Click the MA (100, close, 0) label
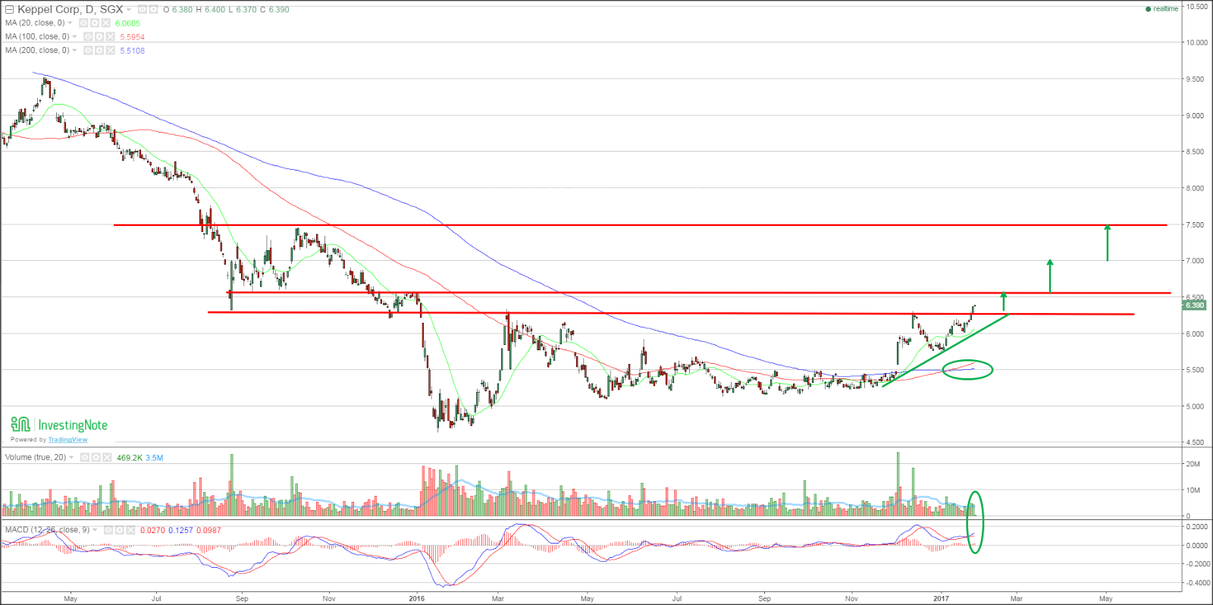 (x=37, y=36)
